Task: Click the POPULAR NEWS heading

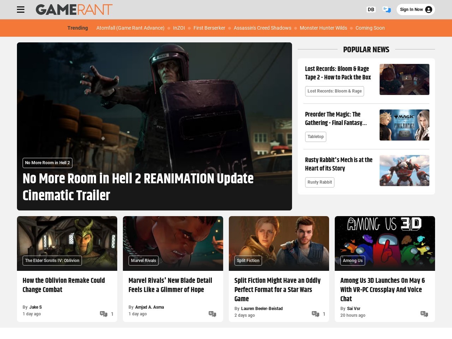Action: pos(366,49)
